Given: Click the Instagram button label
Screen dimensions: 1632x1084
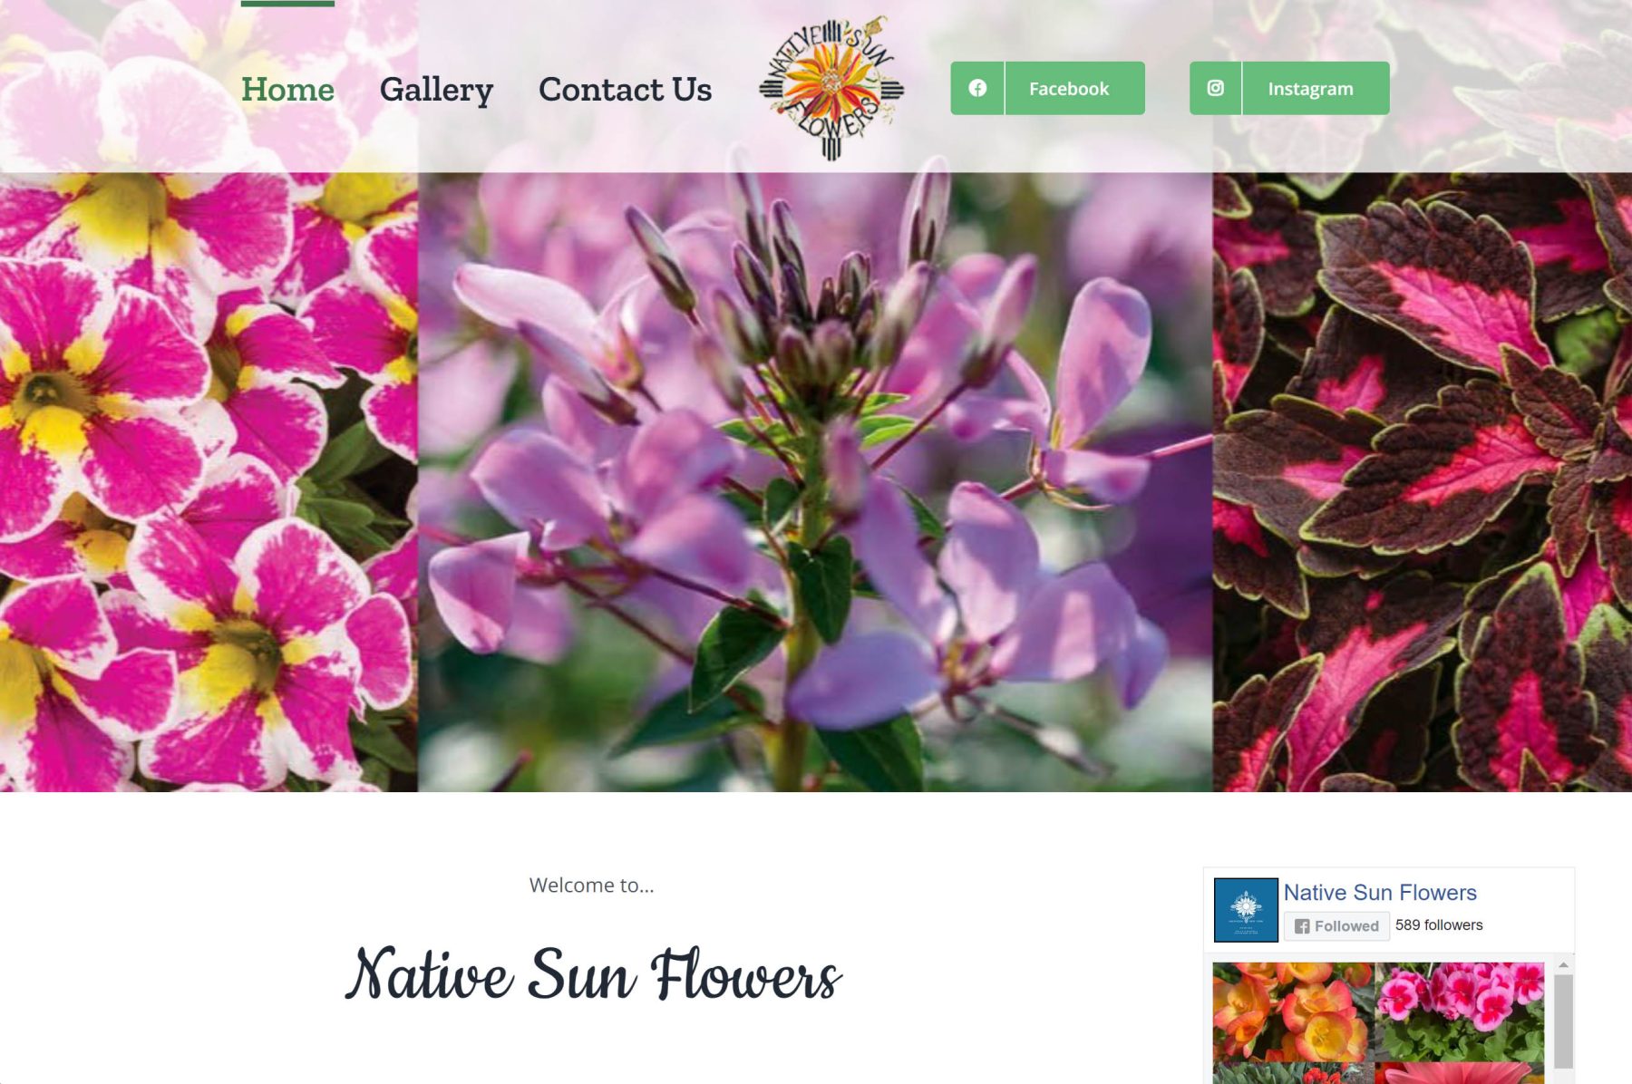Looking at the screenshot, I should pos(1310,89).
